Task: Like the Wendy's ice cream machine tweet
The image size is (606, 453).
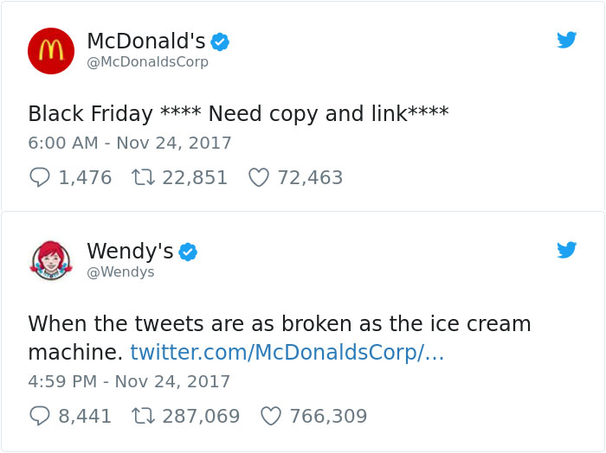Action: click(270, 416)
